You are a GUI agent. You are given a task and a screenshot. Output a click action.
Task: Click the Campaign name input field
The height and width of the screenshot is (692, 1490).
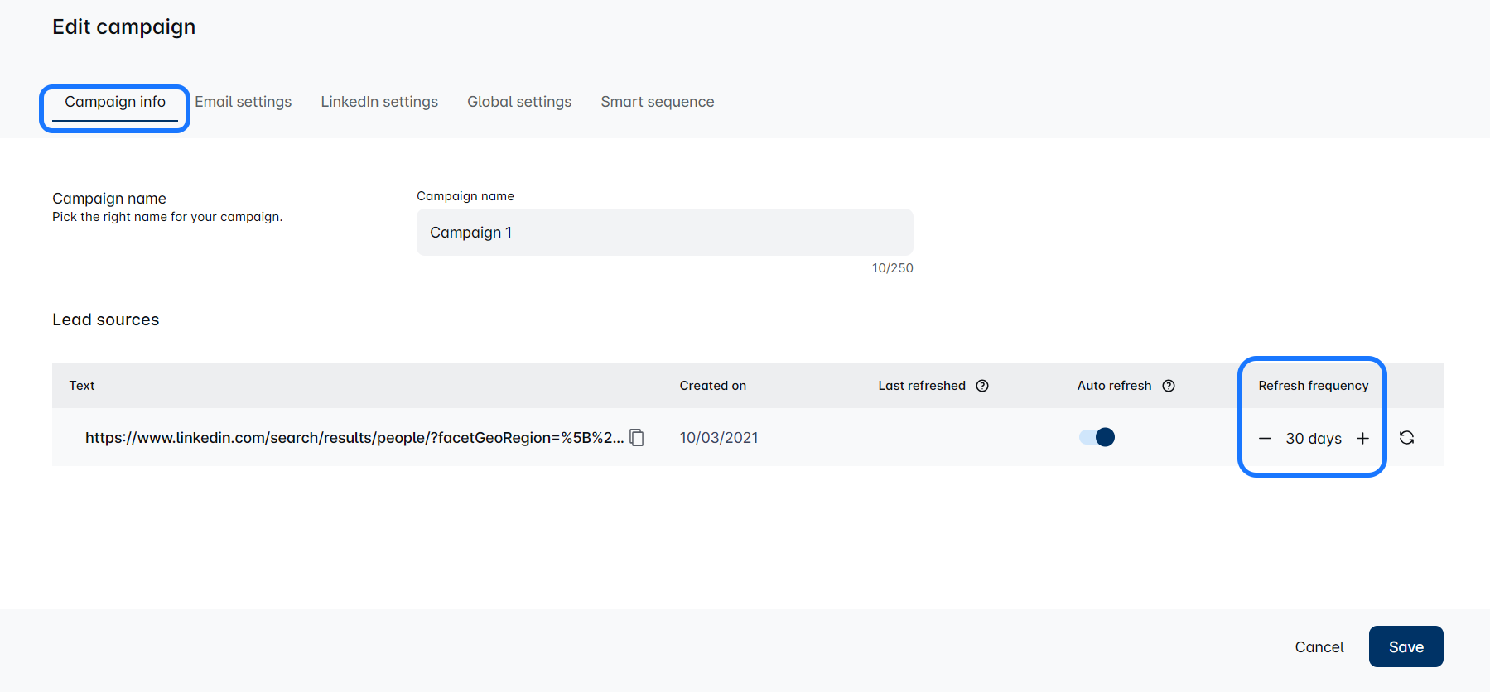pos(664,233)
